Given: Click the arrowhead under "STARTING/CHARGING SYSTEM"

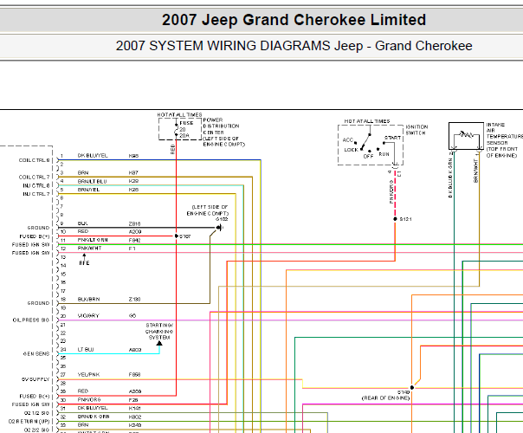Looking at the screenshot, I should click(x=159, y=343).
